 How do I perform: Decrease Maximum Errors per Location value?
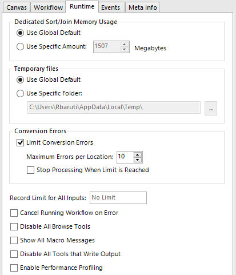[x=138, y=160]
